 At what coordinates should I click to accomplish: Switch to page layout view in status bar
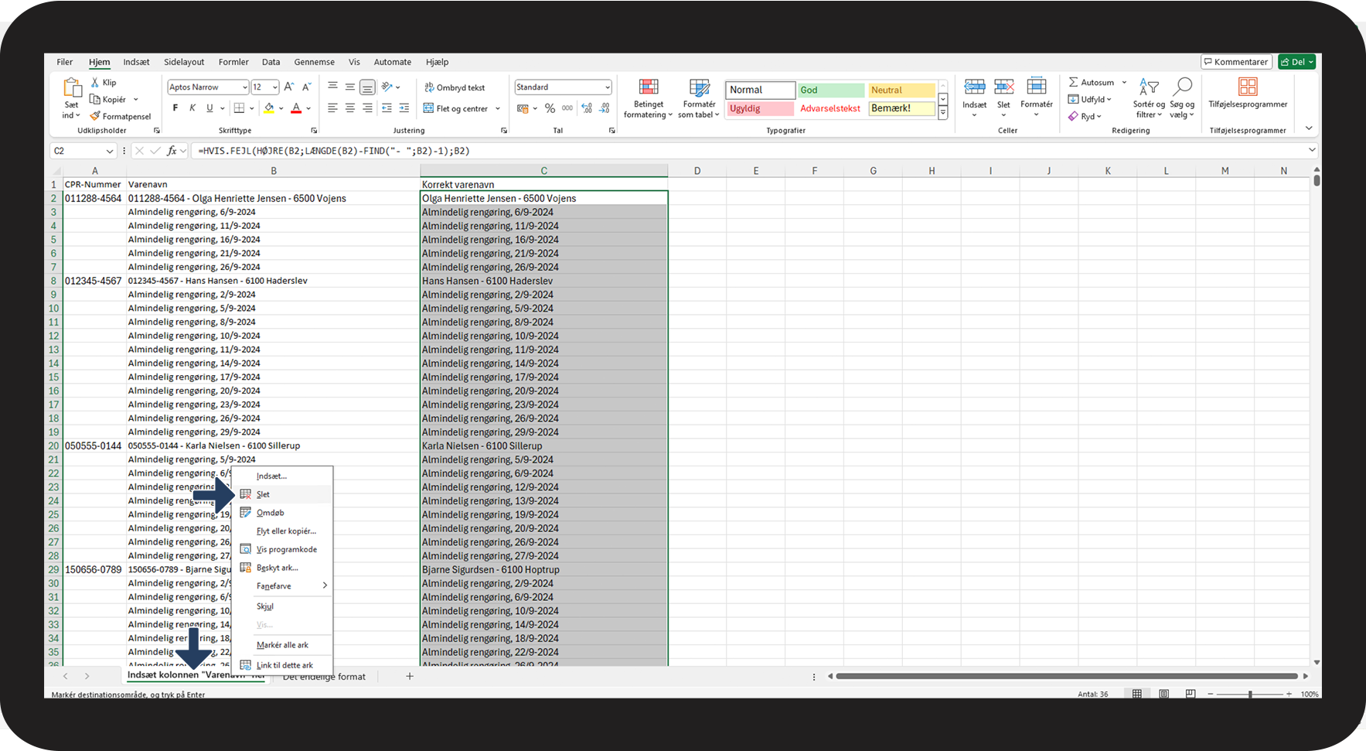click(1163, 694)
